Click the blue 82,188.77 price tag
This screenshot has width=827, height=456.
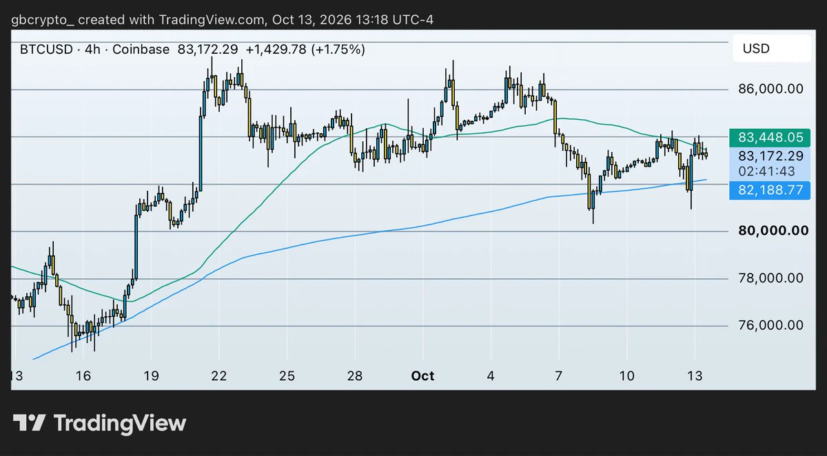(x=770, y=190)
